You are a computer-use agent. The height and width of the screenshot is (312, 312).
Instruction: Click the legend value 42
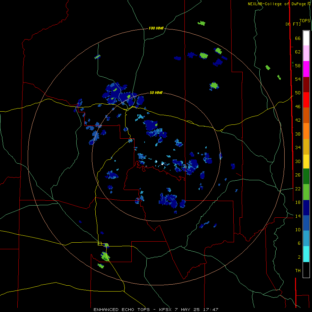pyautogui.click(x=298, y=120)
